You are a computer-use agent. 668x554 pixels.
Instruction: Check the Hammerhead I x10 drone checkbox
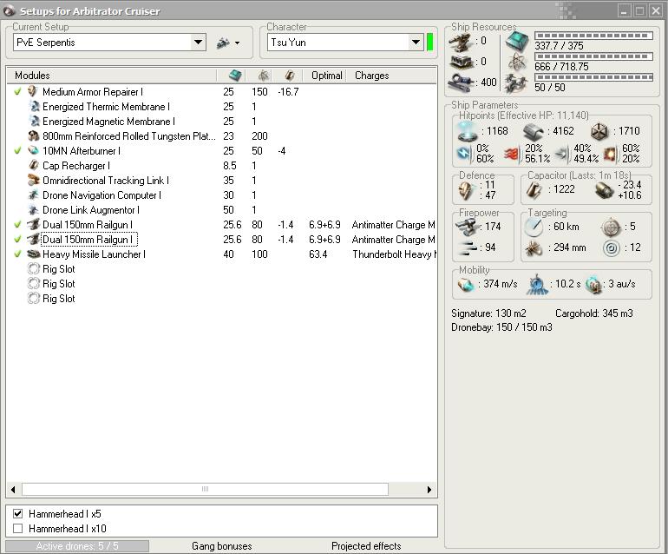pyautogui.click(x=18, y=529)
